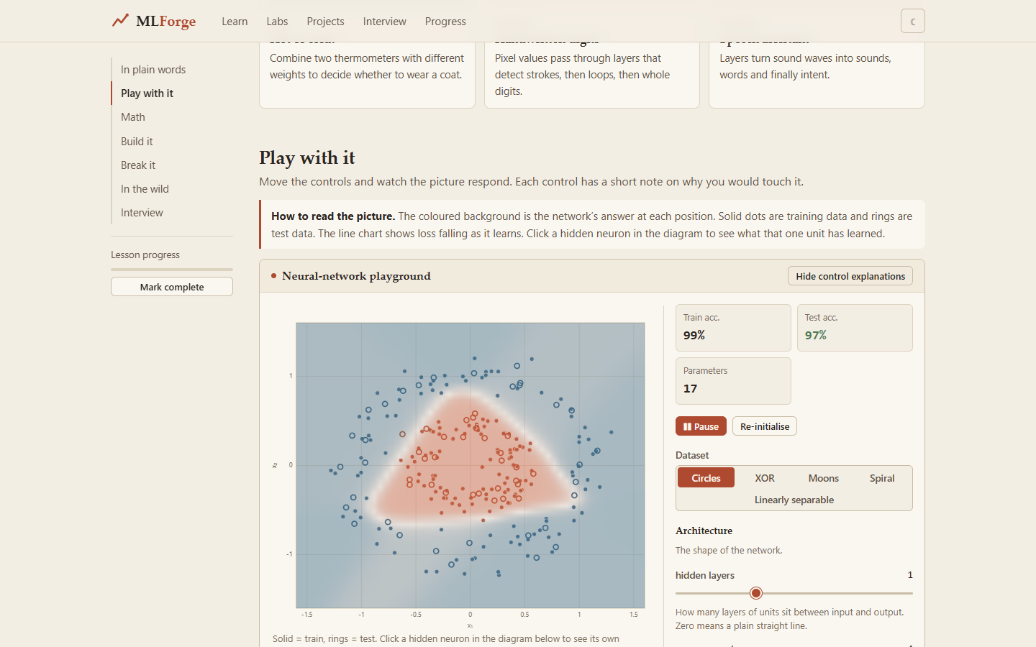Viewport: 1036px width, 647px height.
Task: Click the How to read the picture note
Action: [592, 224]
